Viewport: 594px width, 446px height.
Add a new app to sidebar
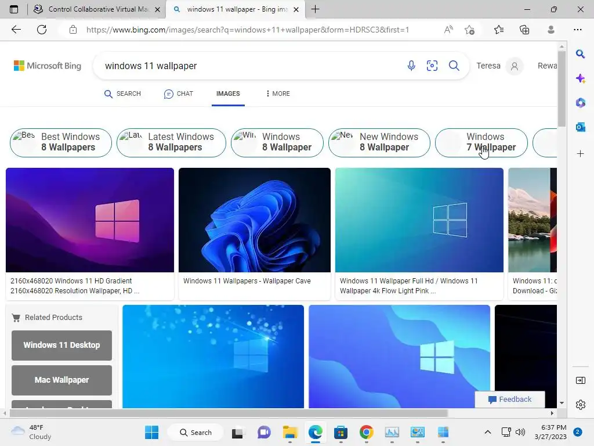580,153
